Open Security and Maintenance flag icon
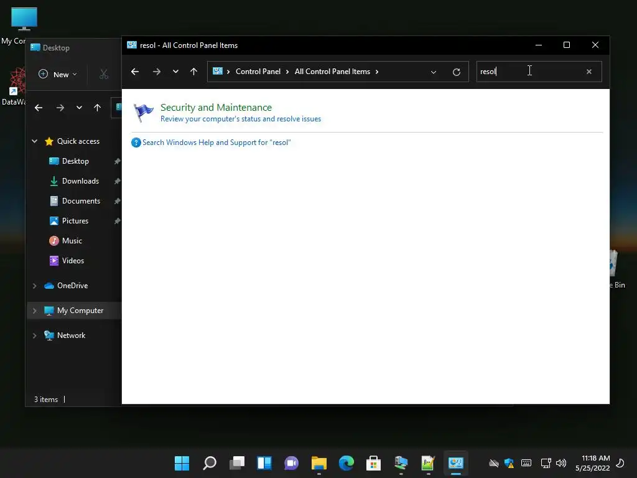Image resolution: width=637 pixels, height=478 pixels. (x=144, y=112)
